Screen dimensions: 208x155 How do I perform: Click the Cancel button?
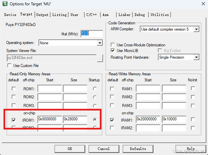click(104, 149)
